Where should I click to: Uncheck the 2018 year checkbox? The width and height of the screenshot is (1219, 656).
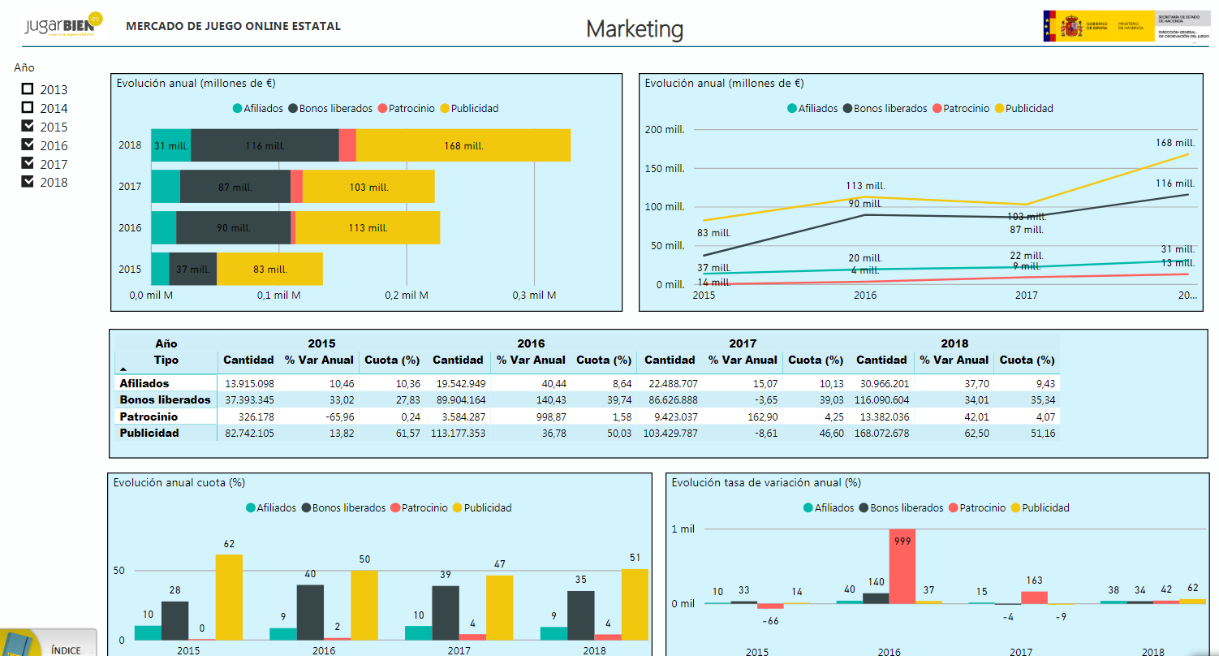coord(28,182)
